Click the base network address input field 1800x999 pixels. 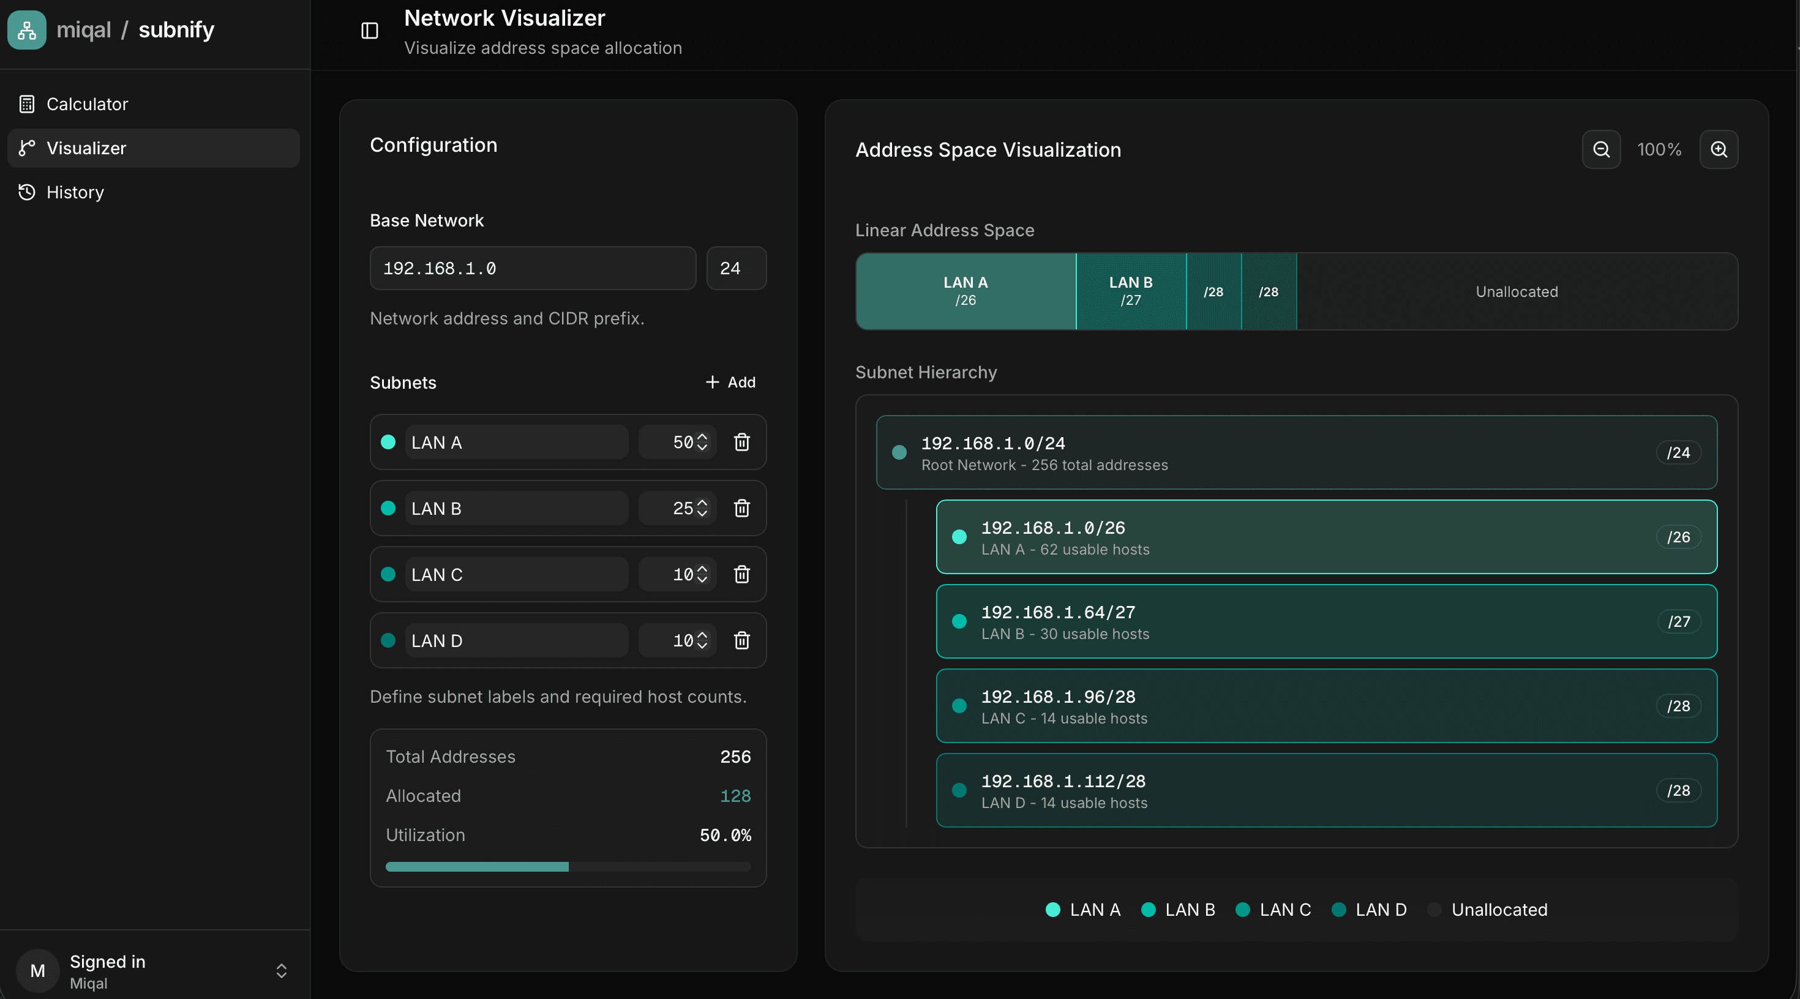(x=533, y=268)
